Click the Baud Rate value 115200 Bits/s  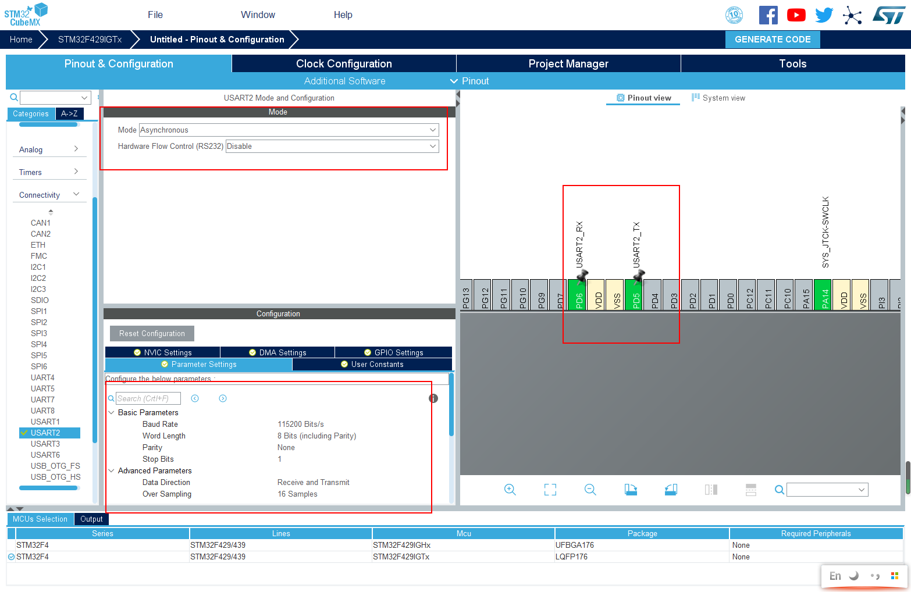pos(301,424)
